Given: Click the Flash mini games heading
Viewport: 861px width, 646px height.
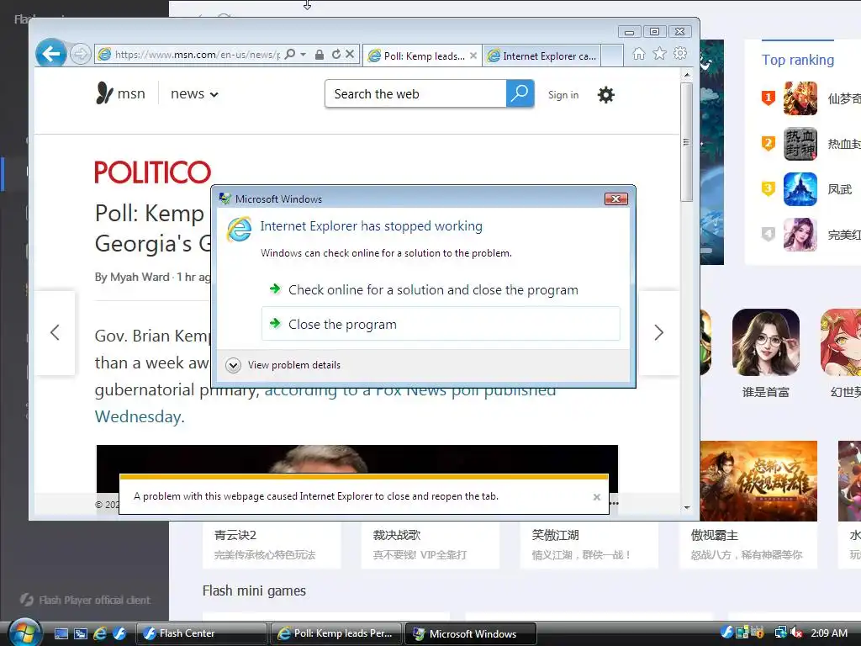Looking at the screenshot, I should [x=254, y=590].
